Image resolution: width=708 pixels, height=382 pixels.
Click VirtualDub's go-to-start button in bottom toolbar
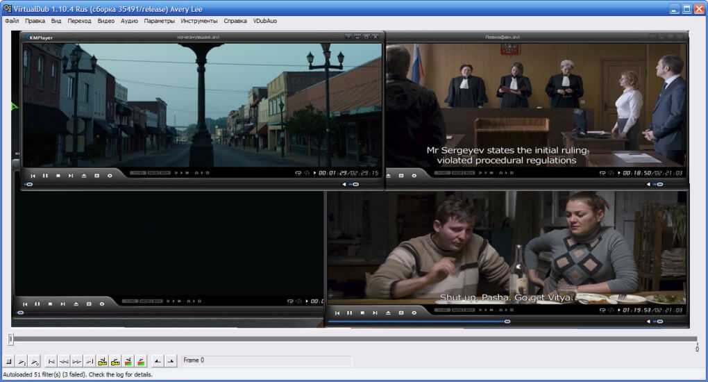pyautogui.click(x=51, y=361)
